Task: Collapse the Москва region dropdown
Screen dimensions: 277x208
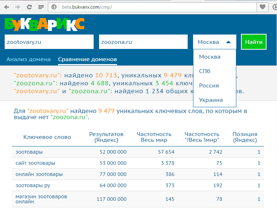Action: click(x=215, y=42)
